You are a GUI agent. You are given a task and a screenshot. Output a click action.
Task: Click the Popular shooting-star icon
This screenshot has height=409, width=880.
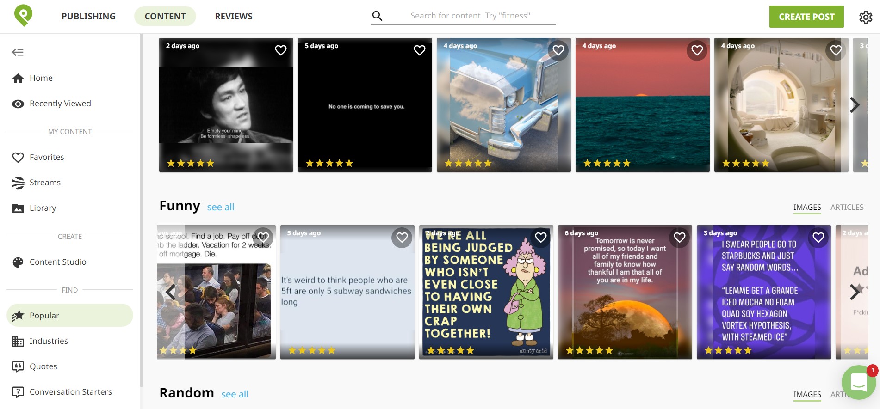click(18, 316)
